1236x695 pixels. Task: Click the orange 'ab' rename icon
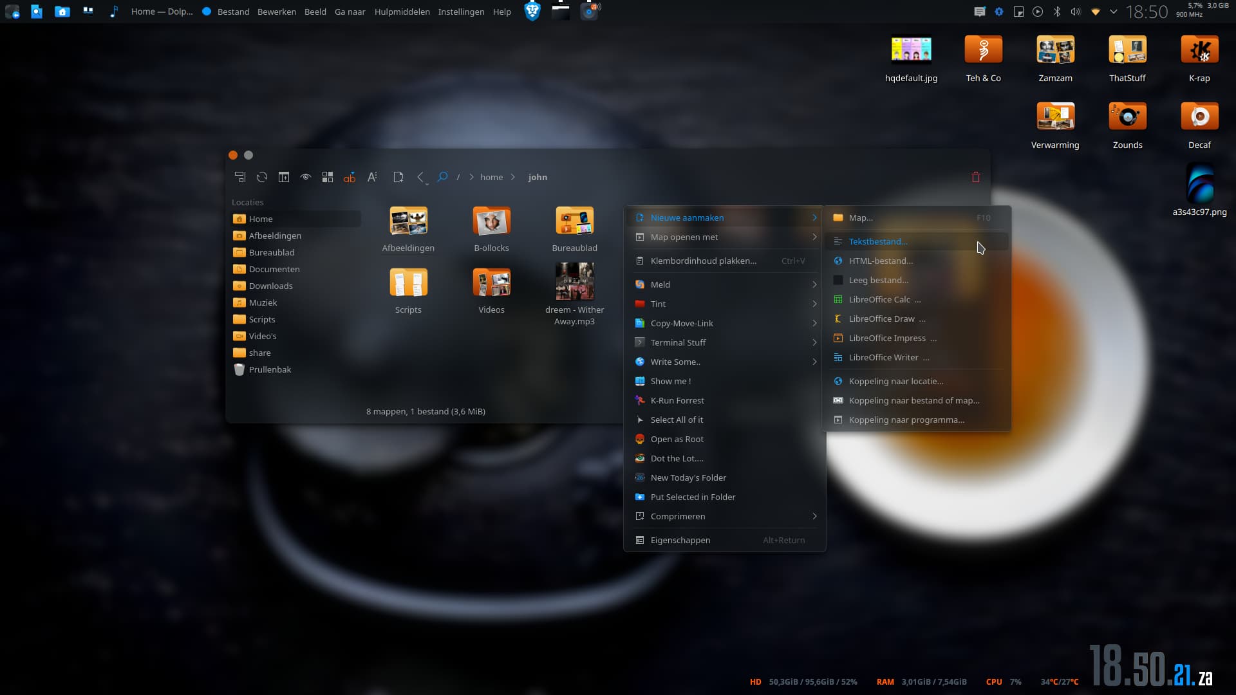point(350,177)
